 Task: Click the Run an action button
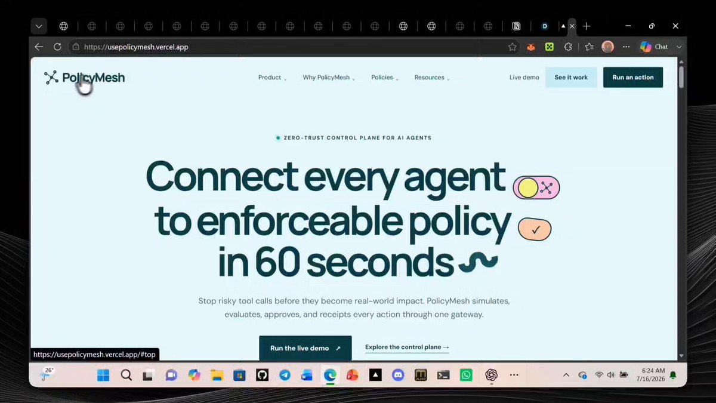click(x=633, y=78)
